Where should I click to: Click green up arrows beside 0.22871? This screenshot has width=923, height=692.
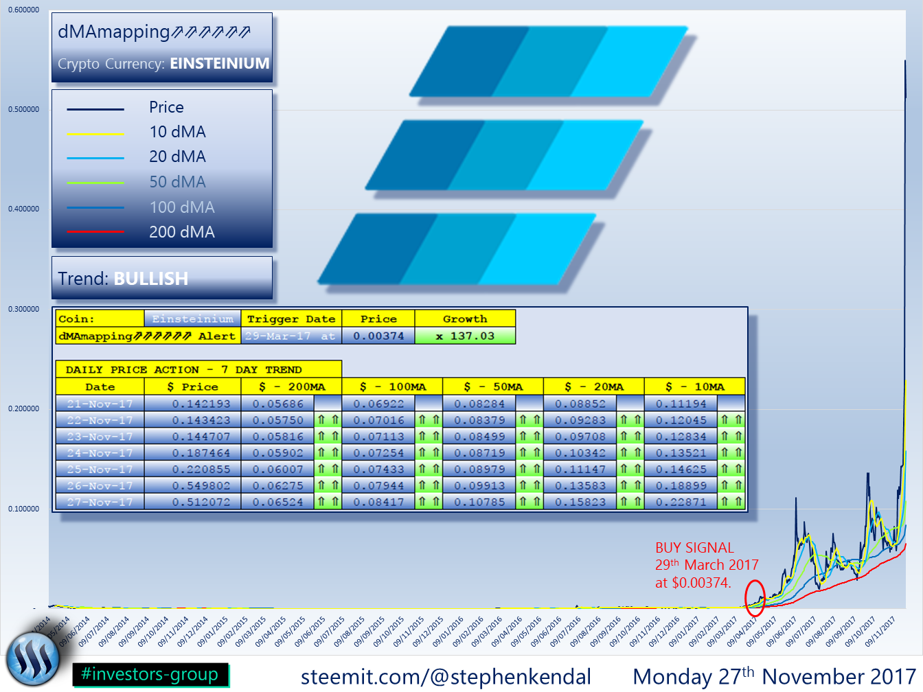(x=731, y=503)
